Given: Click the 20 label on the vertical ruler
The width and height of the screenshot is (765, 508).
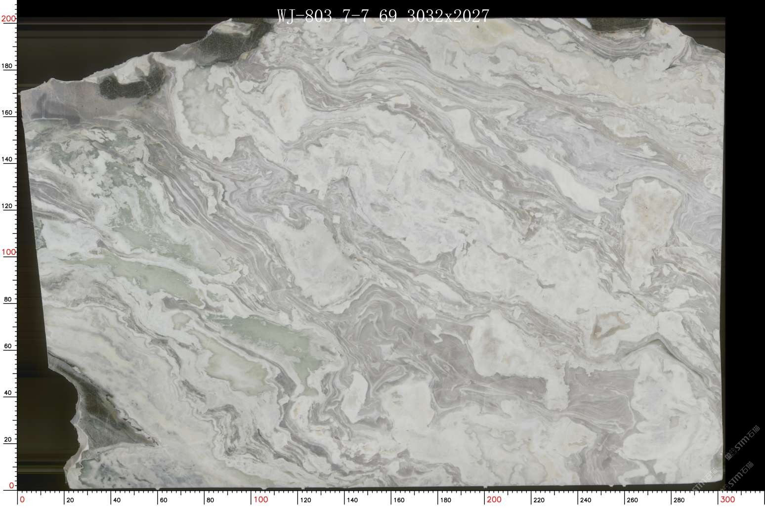Looking at the screenshot, I should click(8, 439).
